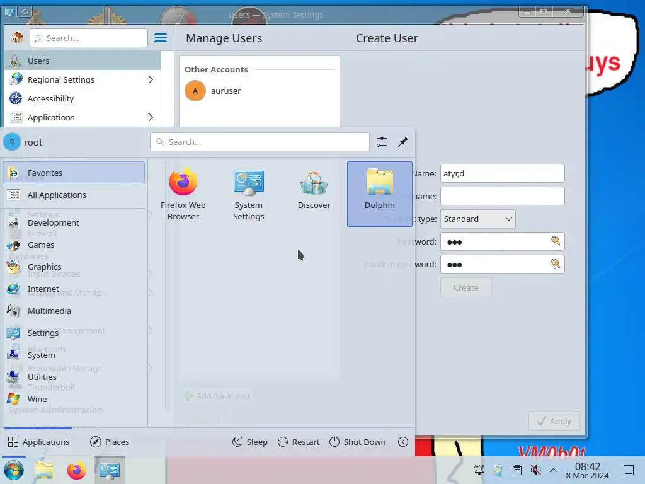Open Accessibility settings
The height and width of the screenshot is (484, 645).
pos(83,98)
